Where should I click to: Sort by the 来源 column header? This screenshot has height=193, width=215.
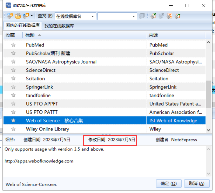point(175,35)
